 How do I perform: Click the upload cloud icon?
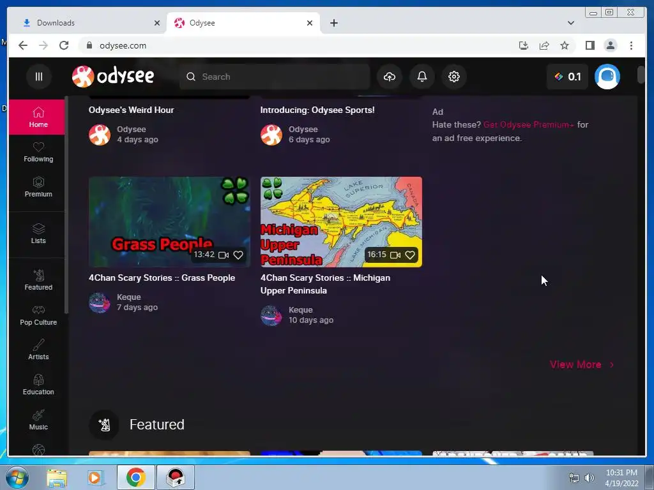click(x=389, y=77)
